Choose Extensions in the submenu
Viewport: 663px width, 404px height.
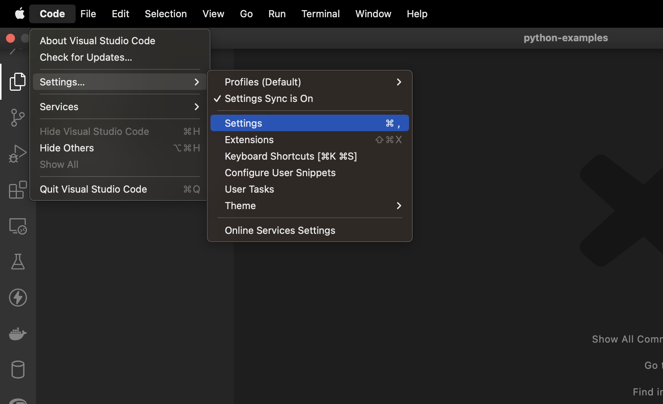pos(309,140)
